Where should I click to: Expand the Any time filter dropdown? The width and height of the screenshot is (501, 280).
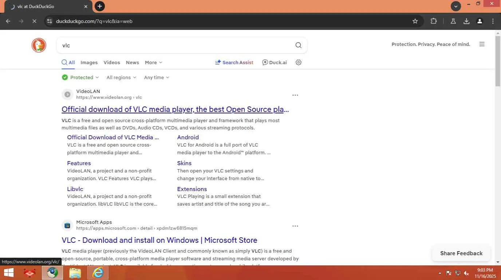coord(157,77)
